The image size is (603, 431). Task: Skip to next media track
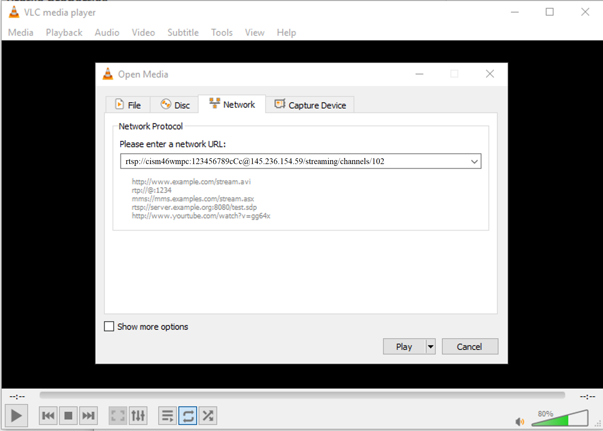pos(88,416)
